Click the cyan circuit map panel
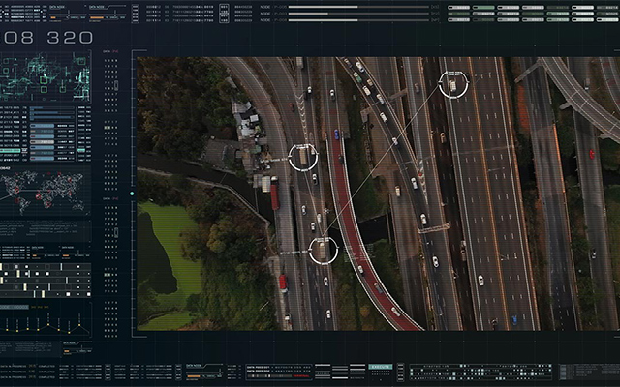620x387 pixels. tap(46, 77)
